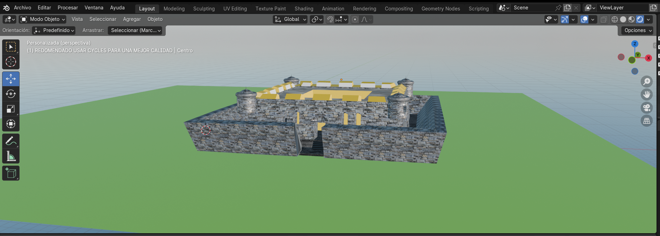Viewport: 660px width, 236px height.
Task: Choose the Measure tool
Action: 11,156
